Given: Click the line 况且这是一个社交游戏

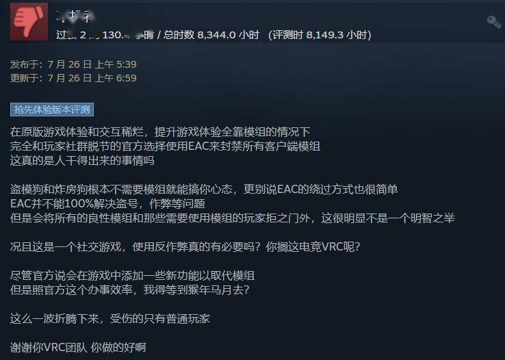Looking at the screenshot, I should tap(185, 246).
